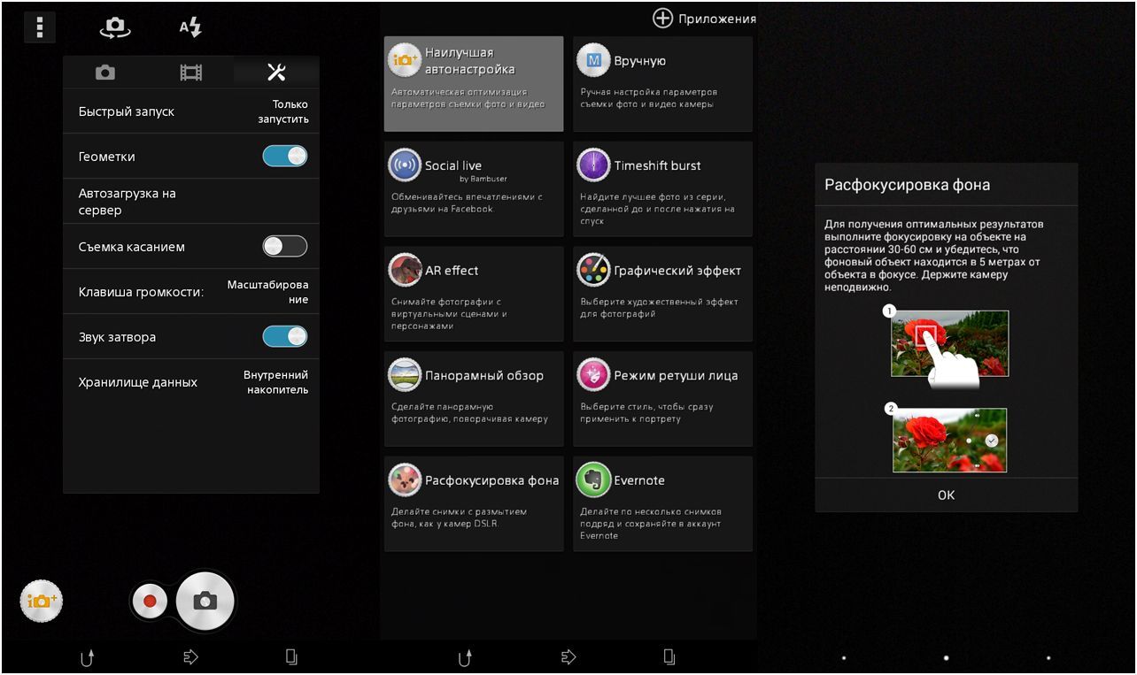This screenshot has height=675, width=1137.
Task: Open the Быстрый запуск setting options
Action: 191,111
